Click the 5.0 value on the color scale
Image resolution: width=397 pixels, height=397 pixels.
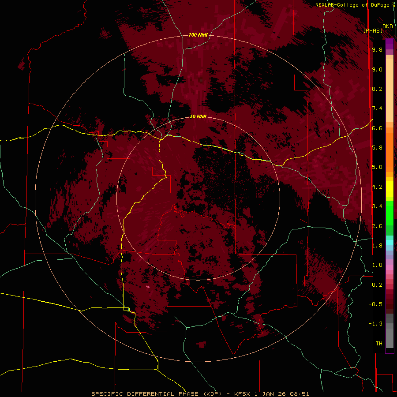(x=377, y=167)
